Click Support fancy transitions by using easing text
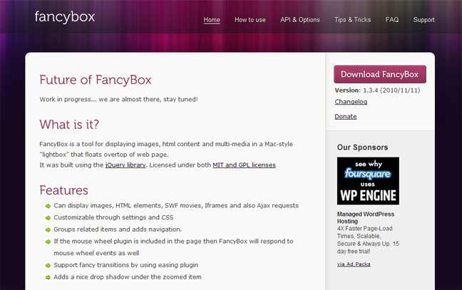This screenshot has width=462, height=290. click(125, 265)
